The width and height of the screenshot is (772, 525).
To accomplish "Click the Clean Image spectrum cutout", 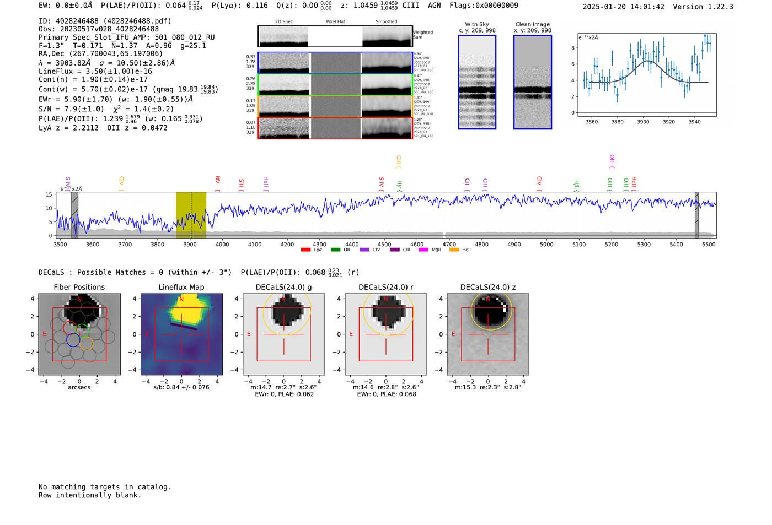I will coord(533,82).
